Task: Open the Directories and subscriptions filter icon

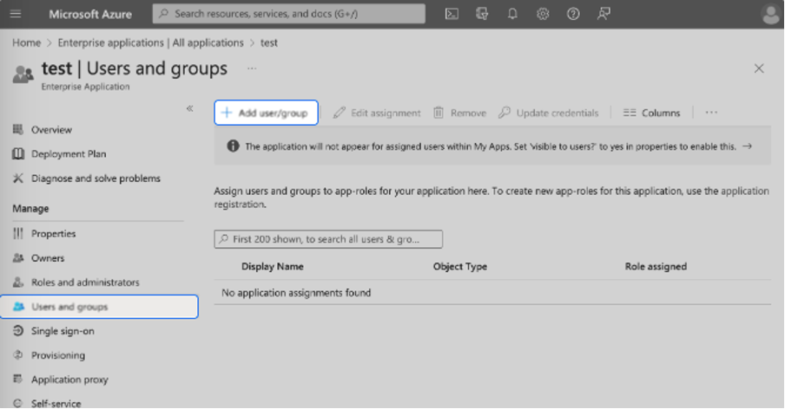Action: pyautogui.click(x=482, y=15)
